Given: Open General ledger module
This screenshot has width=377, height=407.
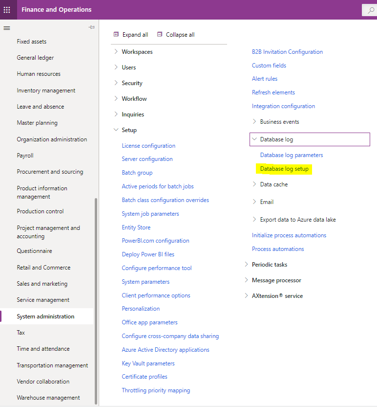Looking at the screenshot, I should [35, 58].
